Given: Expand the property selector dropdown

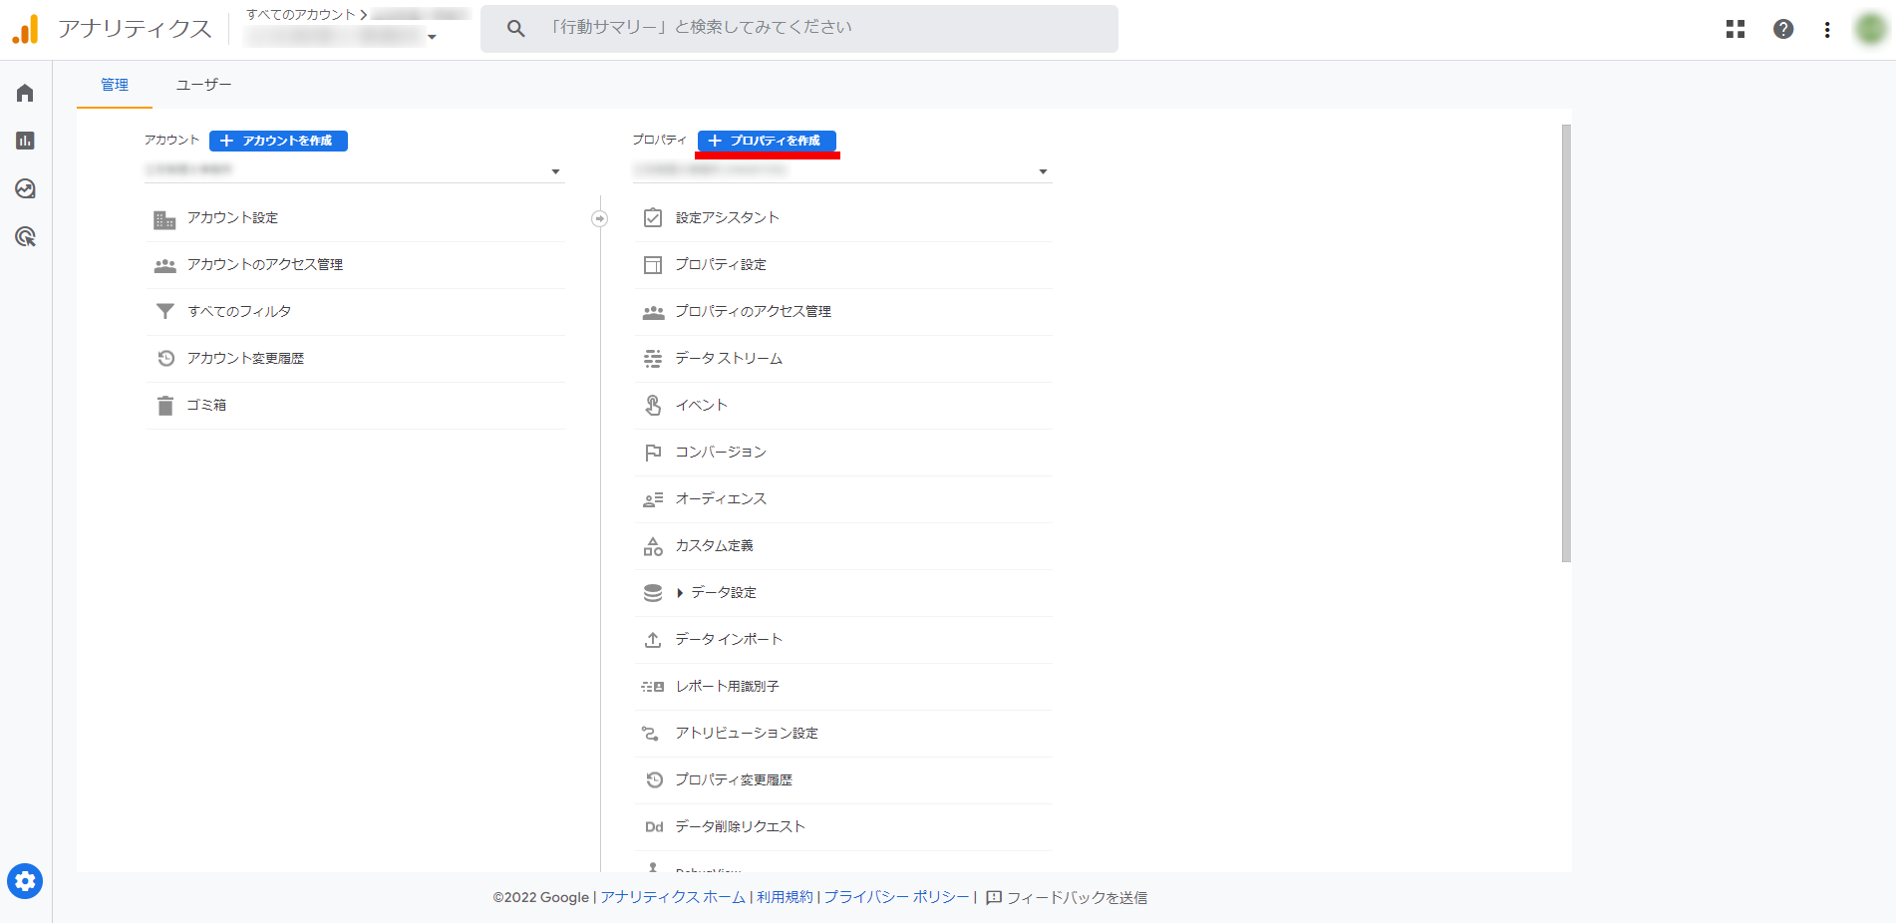Looking at the screenshot, I should click(x=1043, y=171).
